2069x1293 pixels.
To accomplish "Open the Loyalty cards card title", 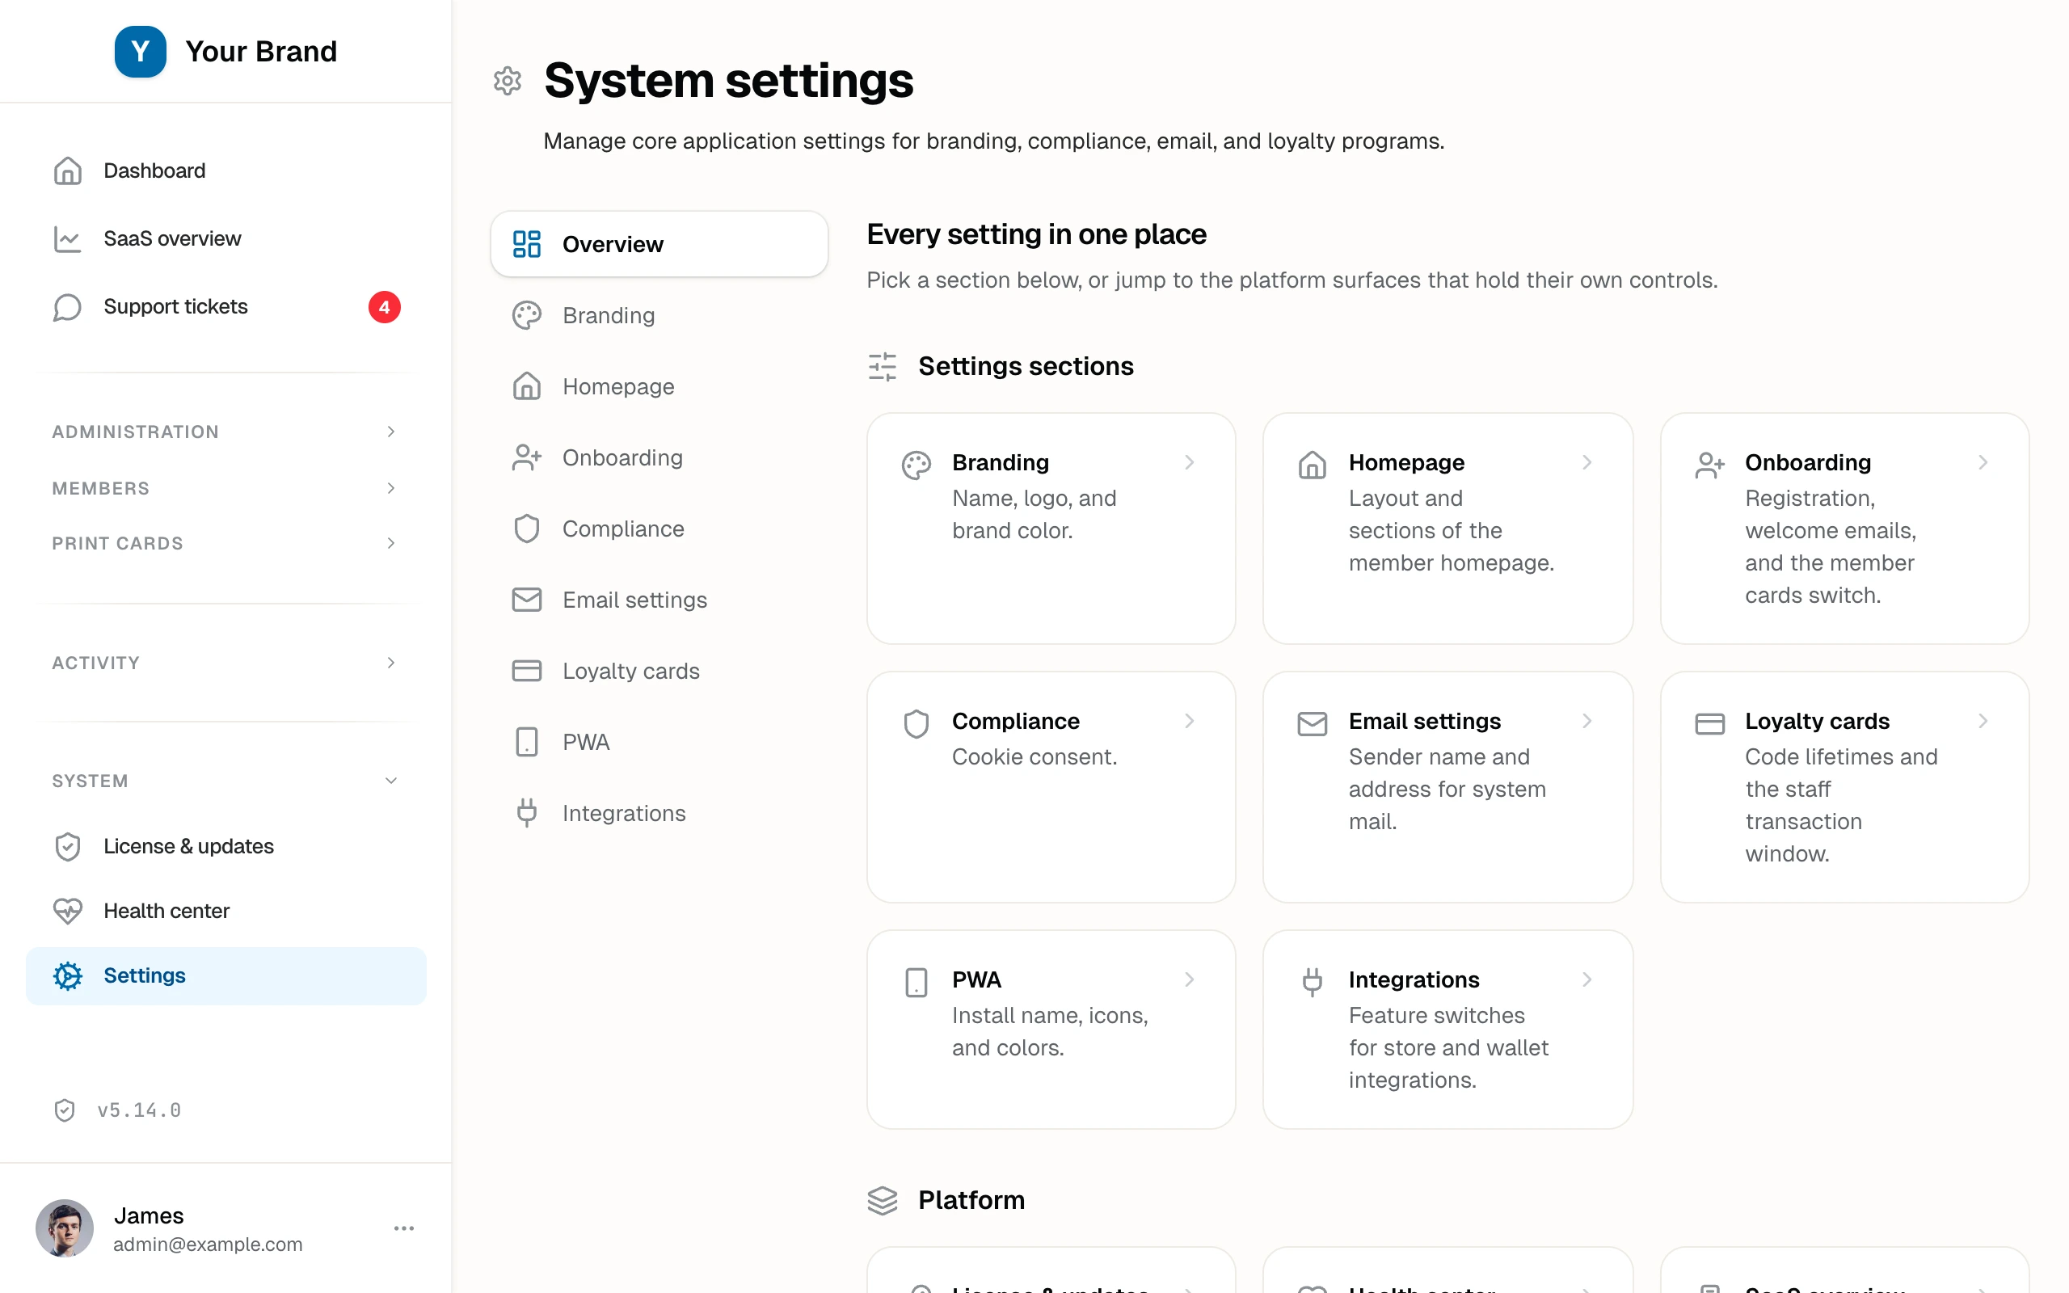I will pyautogui.click(x=1817, y=721).
